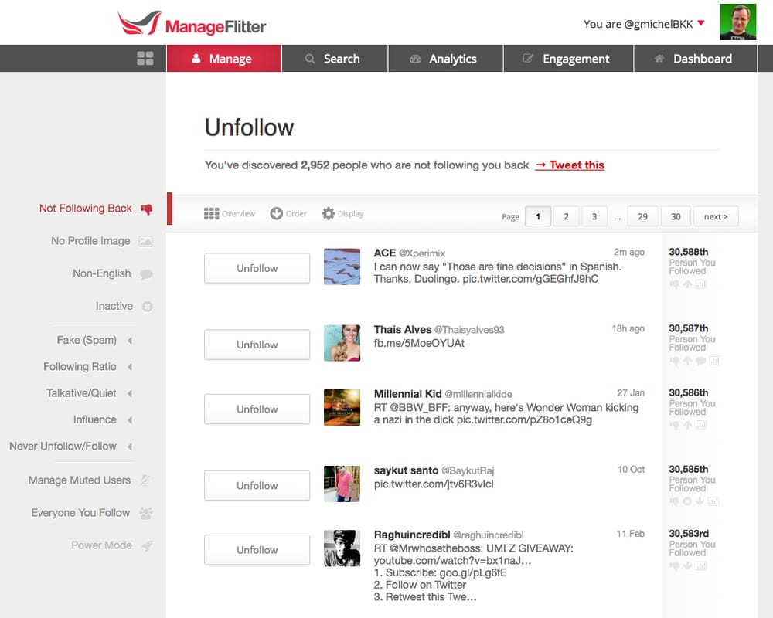This screenshot has height=618, width=773.
Task: Unfollow saykut santo
Action: click(257, 485)
